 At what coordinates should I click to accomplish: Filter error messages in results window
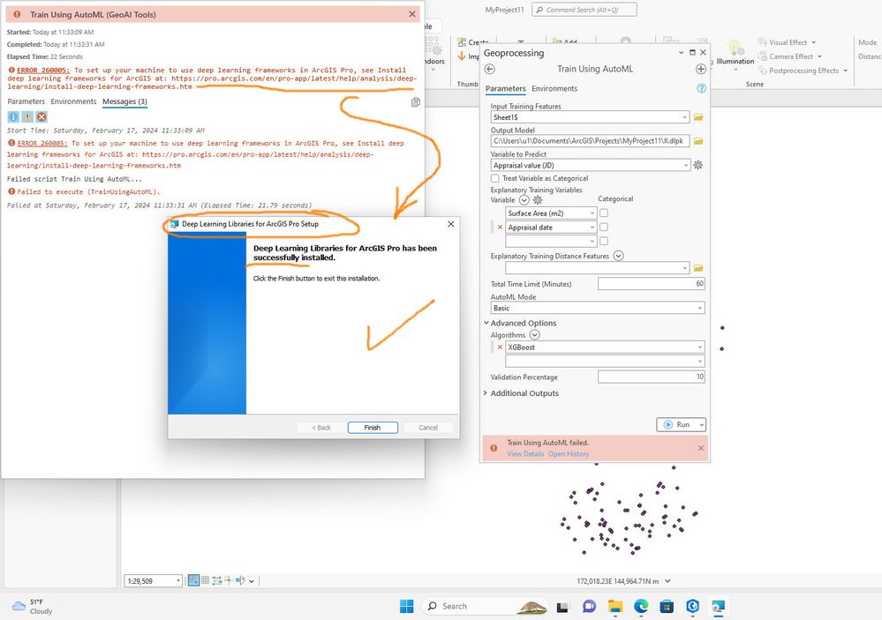pyautogui.click(x=41, y=117)
